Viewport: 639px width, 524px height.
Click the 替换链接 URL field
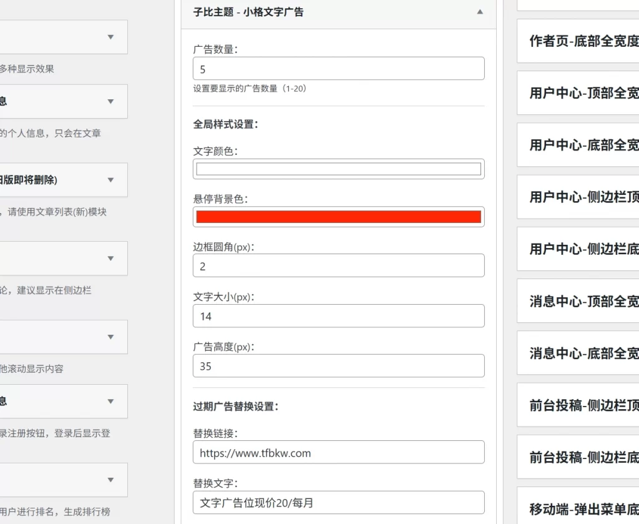[x=338, y=453]
